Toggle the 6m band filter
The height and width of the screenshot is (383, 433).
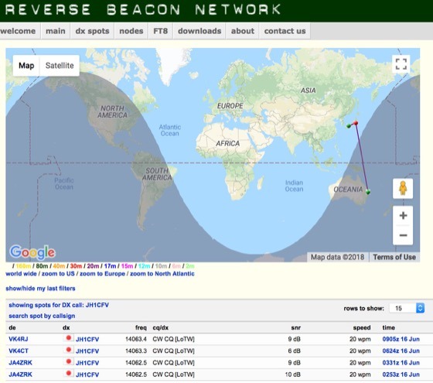point(176,266)
